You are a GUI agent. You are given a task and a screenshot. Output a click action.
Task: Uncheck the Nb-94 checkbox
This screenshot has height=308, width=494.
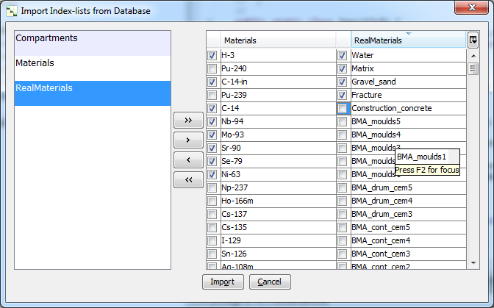212,122
